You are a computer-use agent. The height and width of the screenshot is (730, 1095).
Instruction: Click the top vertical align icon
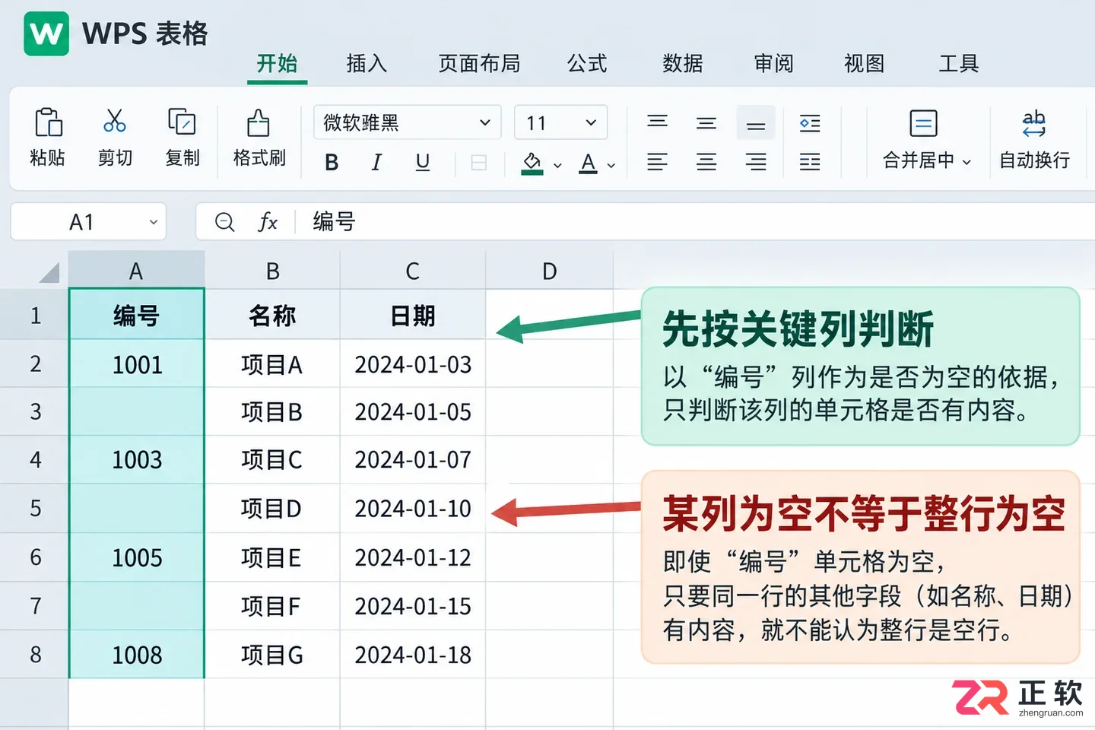click(x=657, y=122)
